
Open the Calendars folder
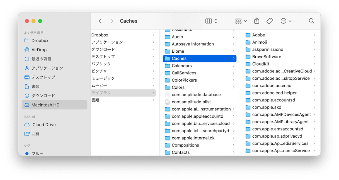pyautogui.click(x=200, y=66)
